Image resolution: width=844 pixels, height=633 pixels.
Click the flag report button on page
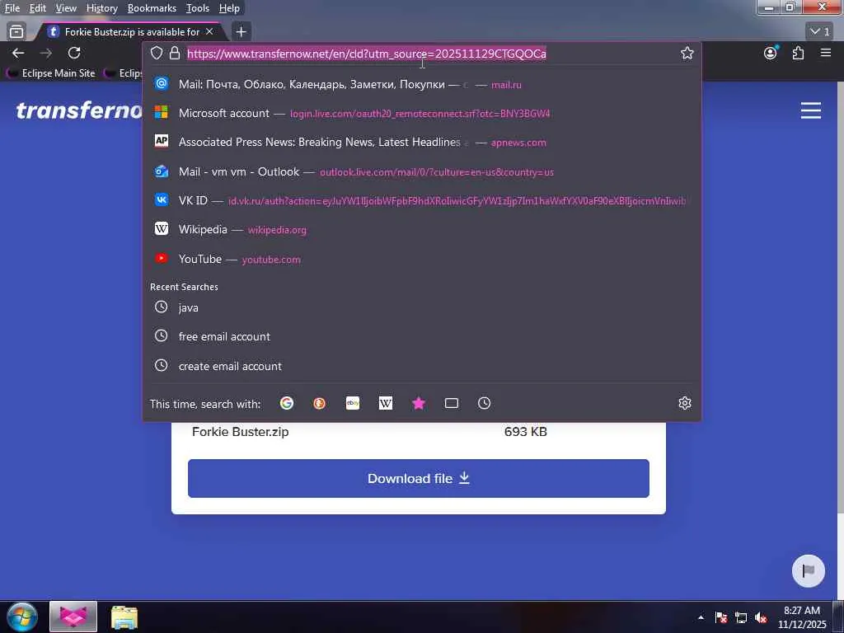click(808, 570)
